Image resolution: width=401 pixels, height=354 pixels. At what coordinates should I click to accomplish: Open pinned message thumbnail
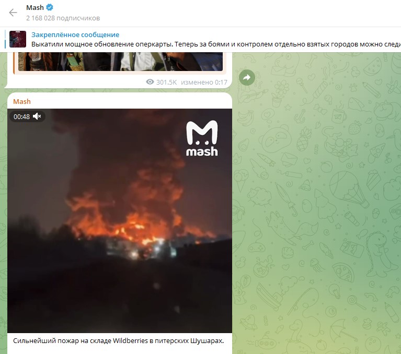point(18,39)
